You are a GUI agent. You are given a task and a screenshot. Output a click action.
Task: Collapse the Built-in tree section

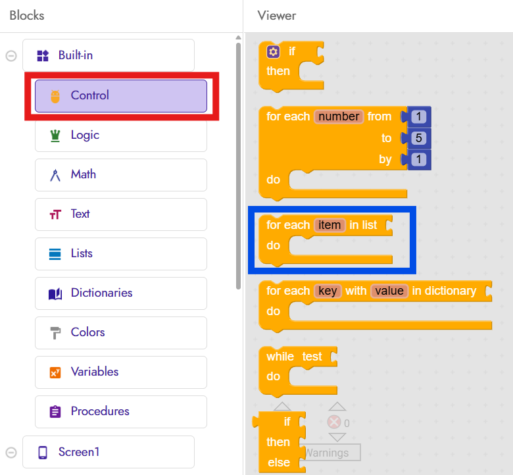pyautogui.click(x=11, y=56)
